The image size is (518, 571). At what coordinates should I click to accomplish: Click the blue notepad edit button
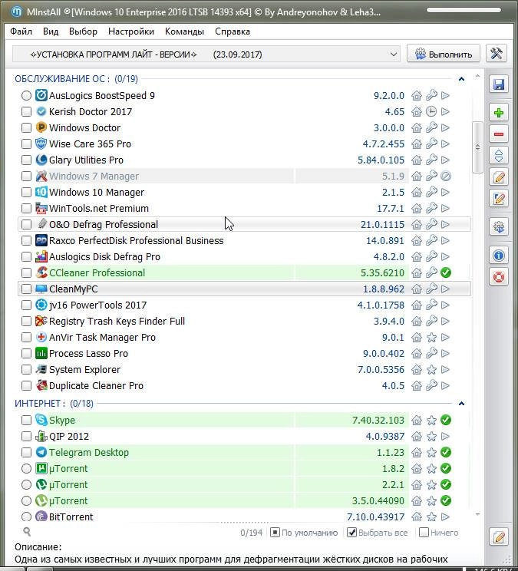(498, 199)
